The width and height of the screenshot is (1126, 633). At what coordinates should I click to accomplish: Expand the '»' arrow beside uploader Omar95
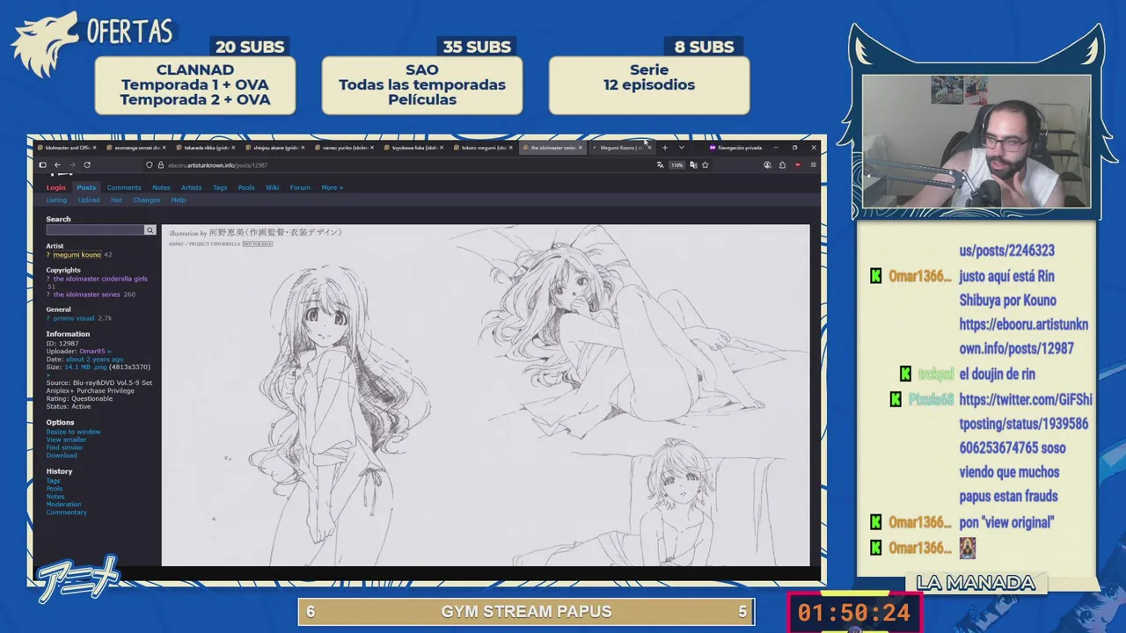[x=109, y=351]
